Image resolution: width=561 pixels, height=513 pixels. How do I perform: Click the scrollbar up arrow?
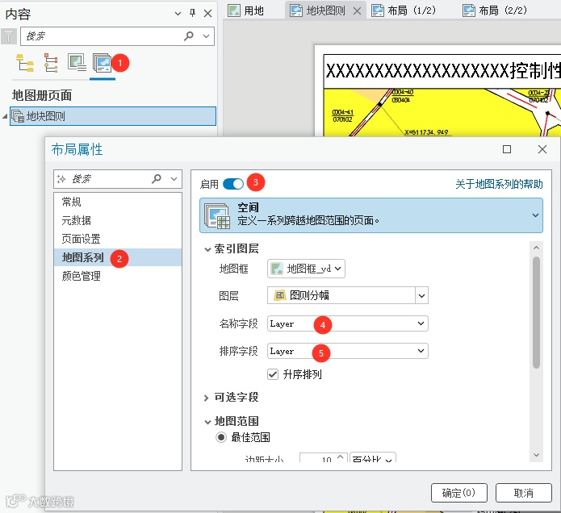536,248
